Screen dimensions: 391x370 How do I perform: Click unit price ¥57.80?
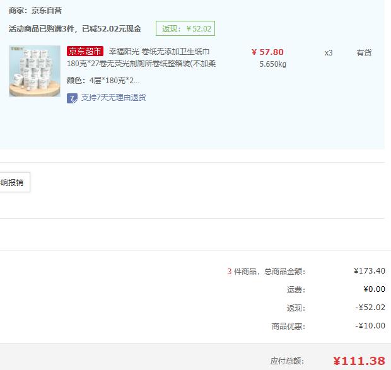267,52
